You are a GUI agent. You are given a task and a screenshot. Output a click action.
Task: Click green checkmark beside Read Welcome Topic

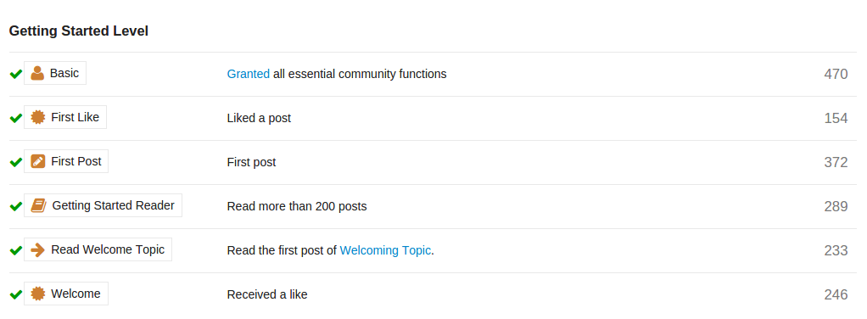15,250
